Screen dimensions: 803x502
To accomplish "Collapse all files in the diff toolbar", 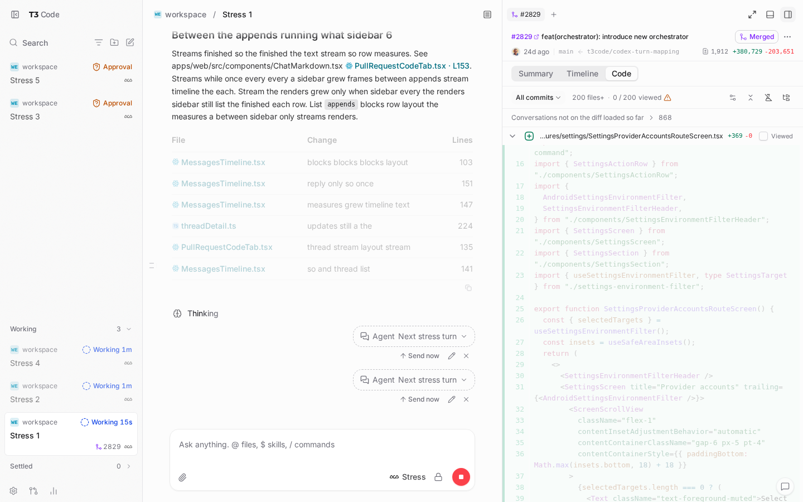I will click(751, 98).
